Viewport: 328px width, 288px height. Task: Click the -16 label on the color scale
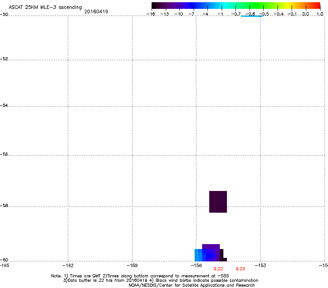click(x=151, y=14)
